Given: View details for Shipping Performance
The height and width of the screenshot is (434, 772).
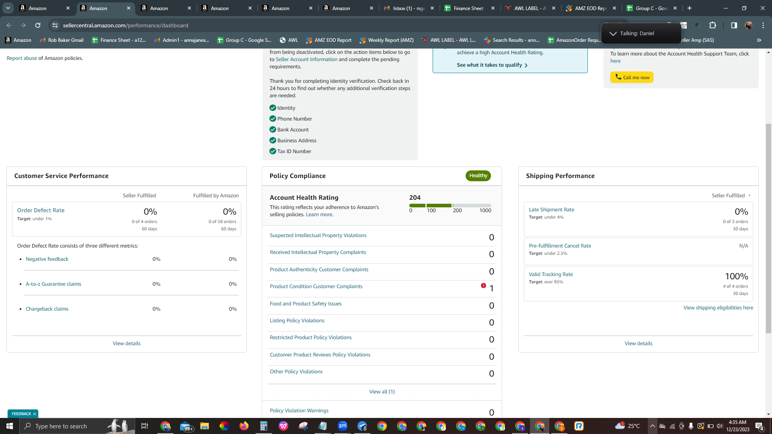Looking at the screenshot, I should pyautogui.click(x=639, y=344).
